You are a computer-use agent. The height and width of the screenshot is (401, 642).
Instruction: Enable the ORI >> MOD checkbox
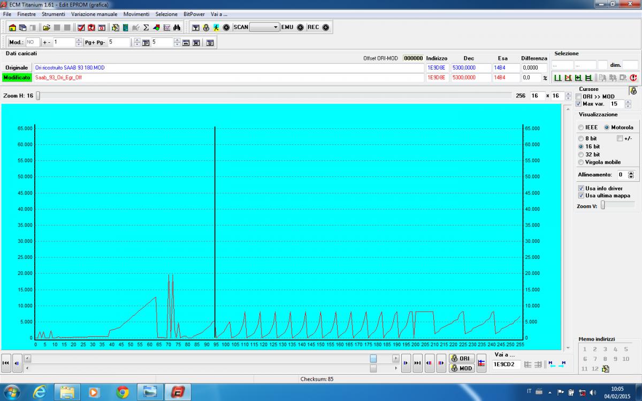[578, 97]
